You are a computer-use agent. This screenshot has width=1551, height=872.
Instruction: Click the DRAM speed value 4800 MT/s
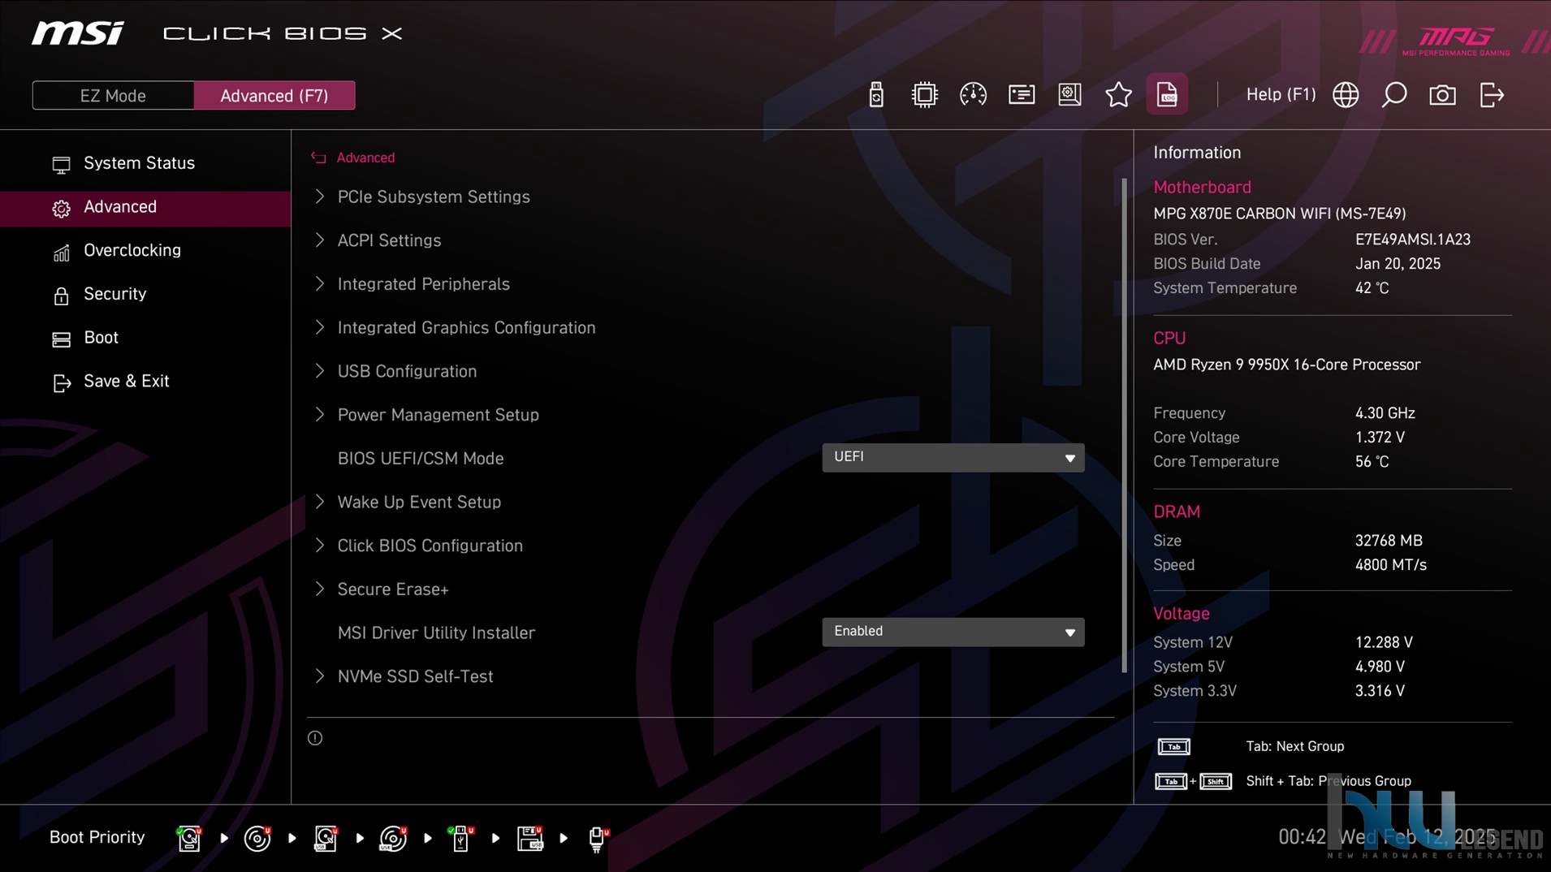pos(1390,565)
